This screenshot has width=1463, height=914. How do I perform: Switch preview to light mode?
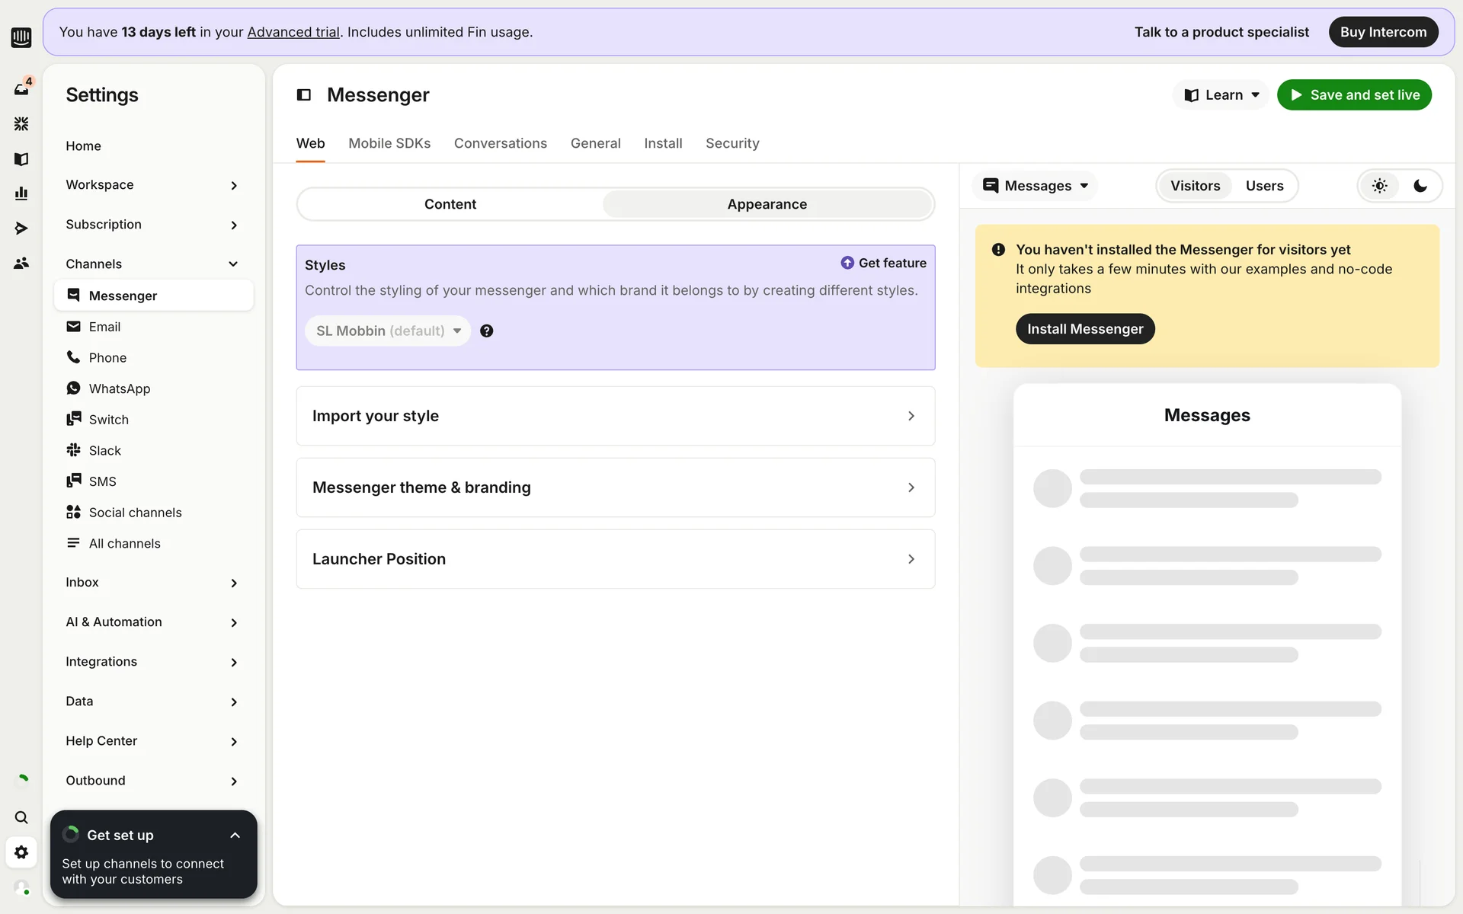point(1380,186)
